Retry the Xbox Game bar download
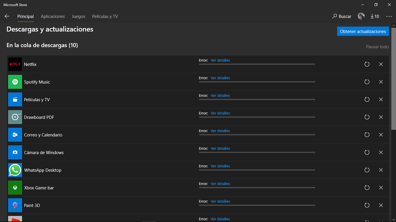 tap(367, 188)
